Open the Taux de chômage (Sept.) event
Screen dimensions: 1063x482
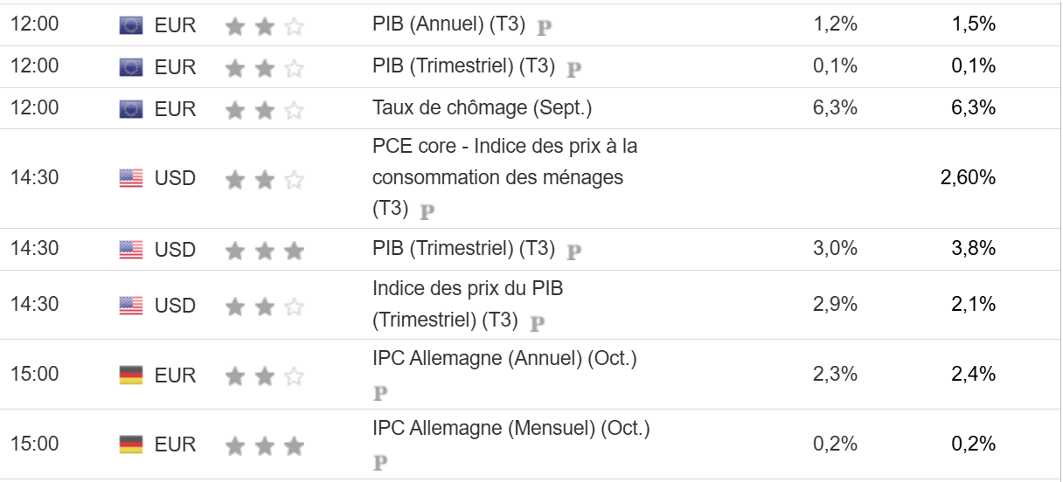click(482, 108)
